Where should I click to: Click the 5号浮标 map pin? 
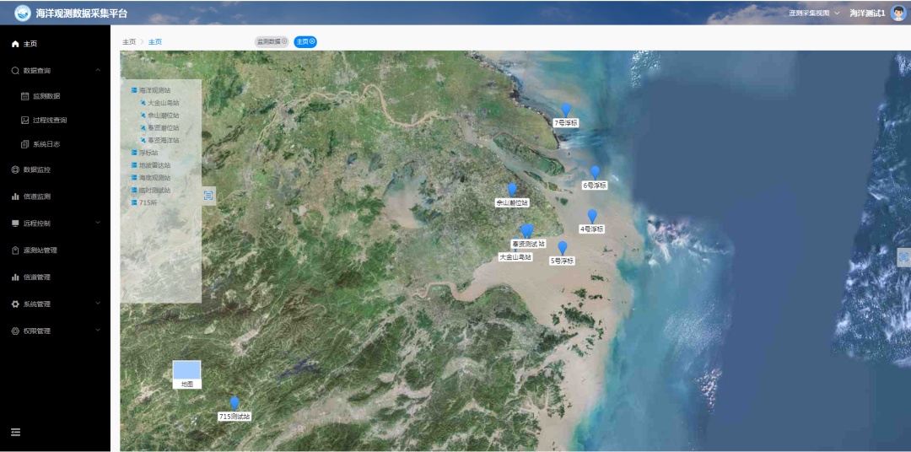click(x=563, y=248)
